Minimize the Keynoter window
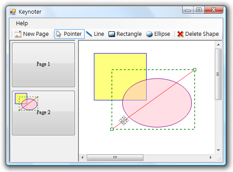 pos(188,10)
